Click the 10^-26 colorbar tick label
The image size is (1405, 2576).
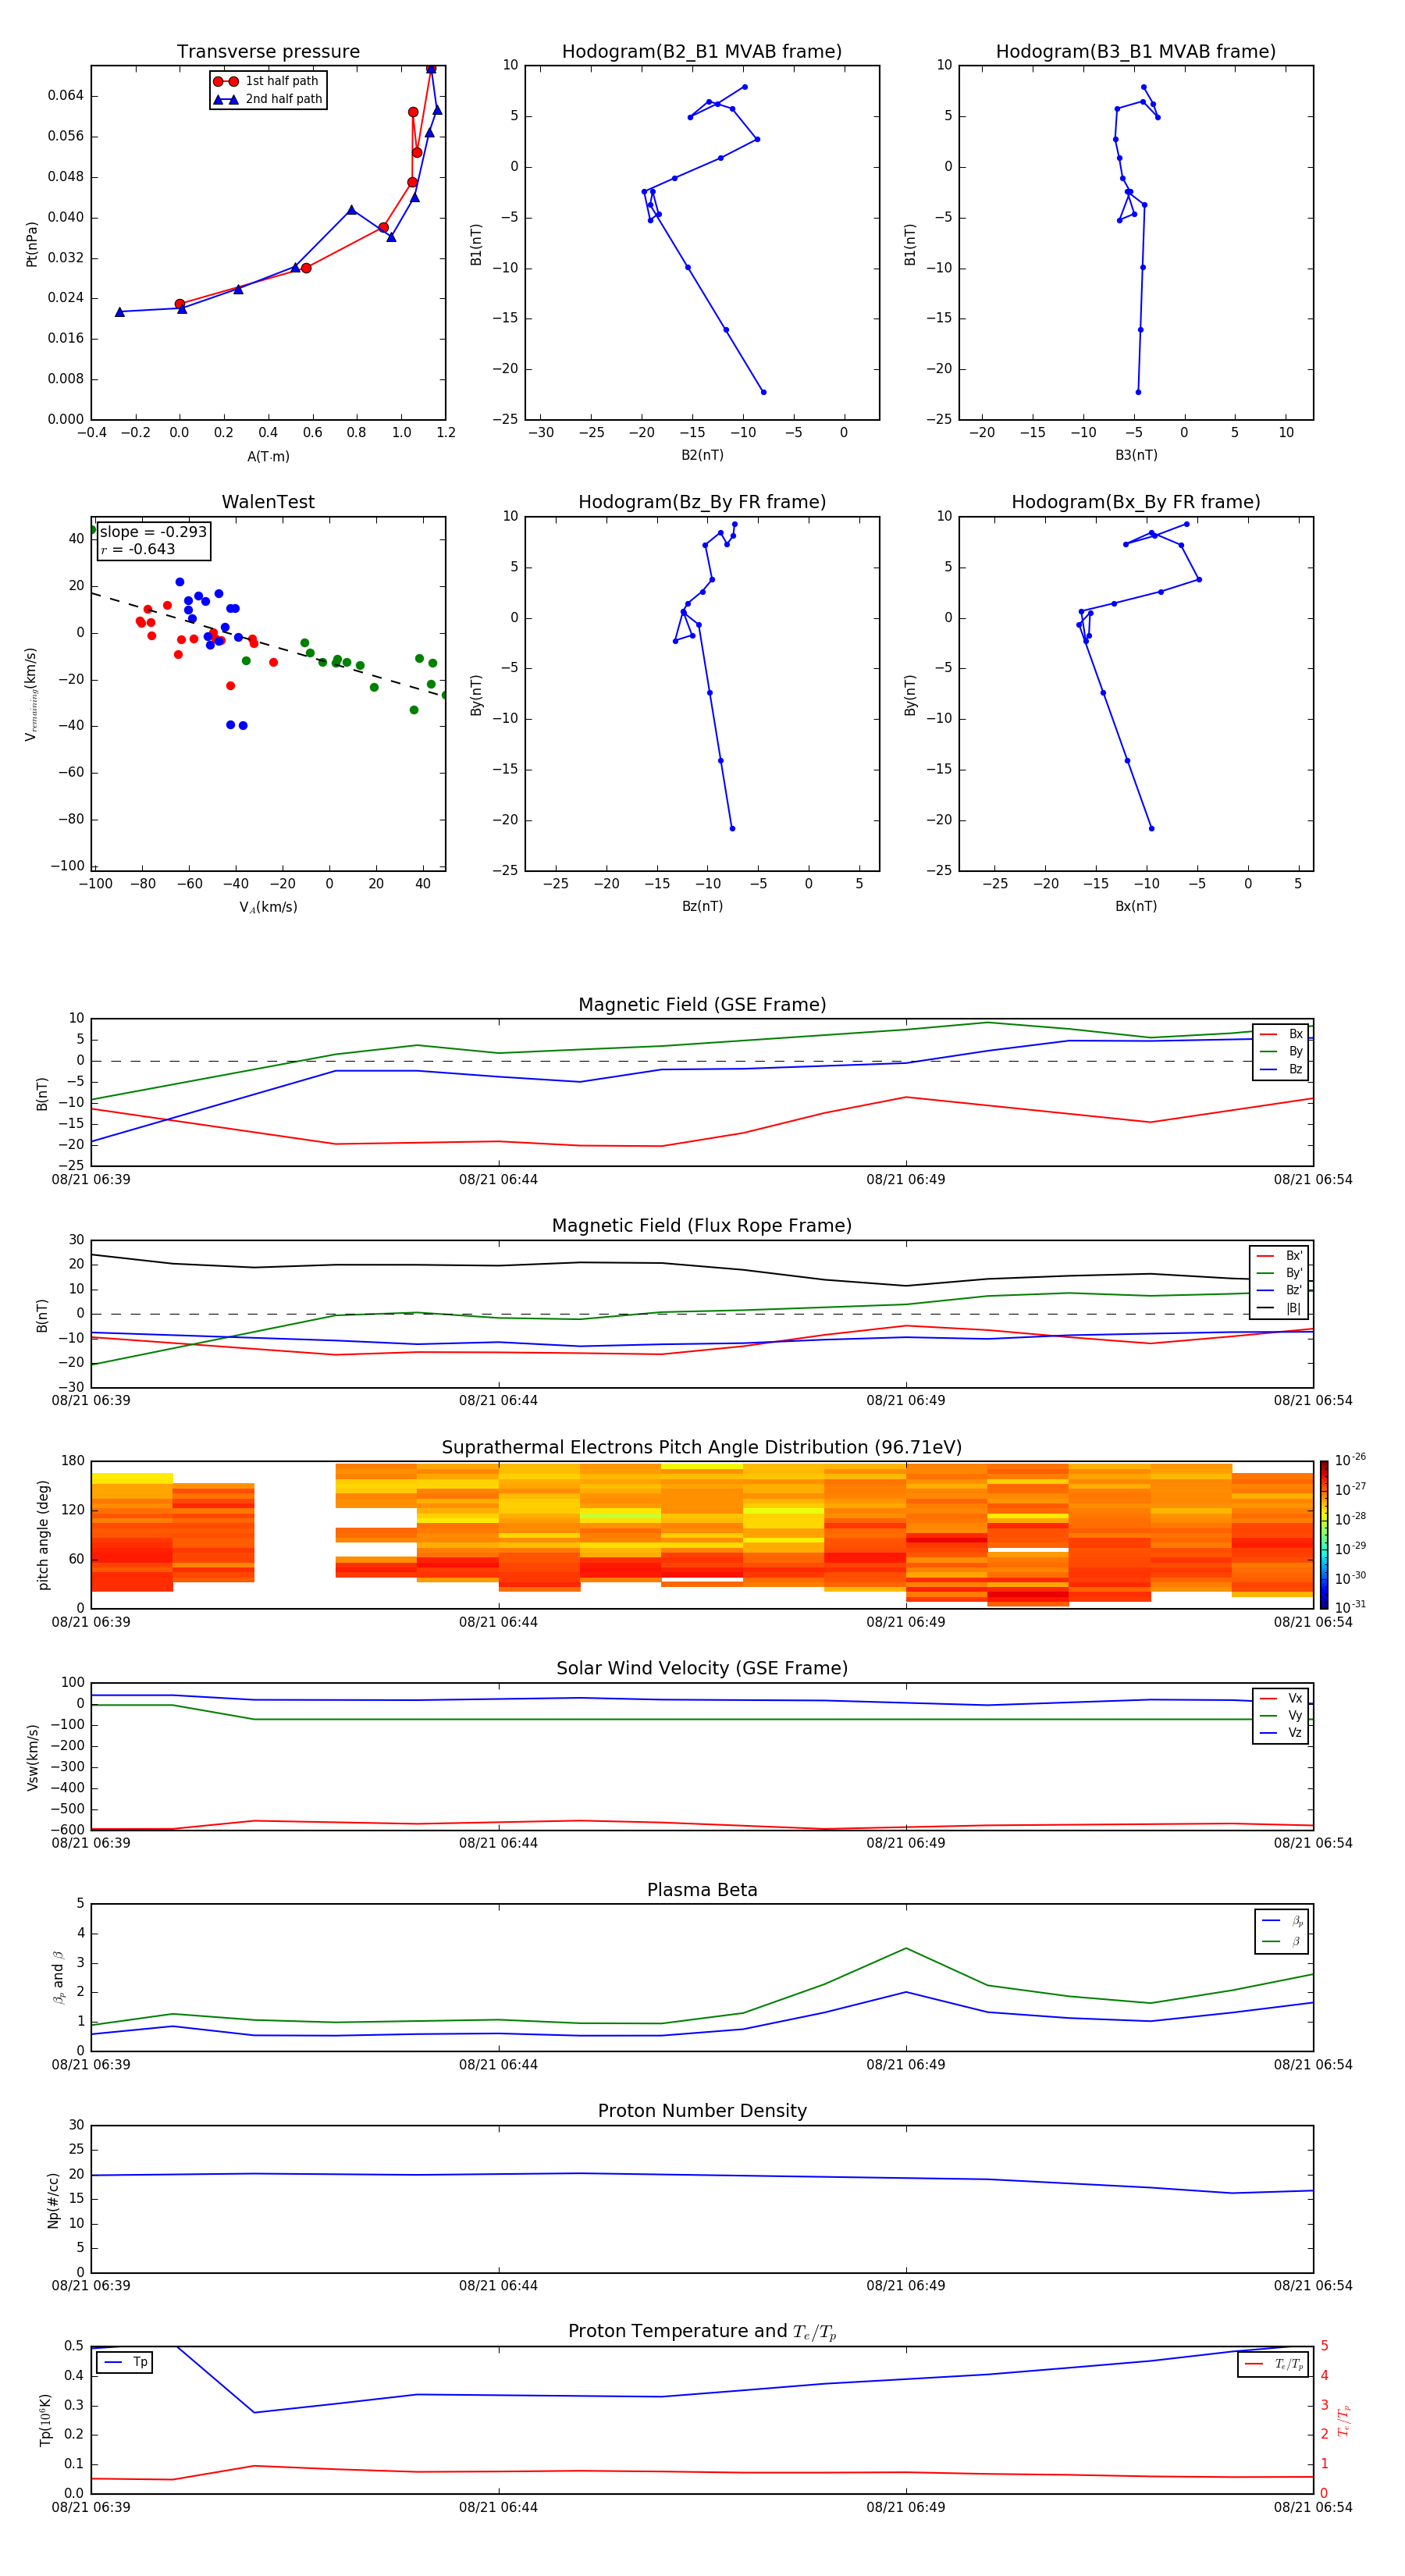(x=1349, y=1460)
